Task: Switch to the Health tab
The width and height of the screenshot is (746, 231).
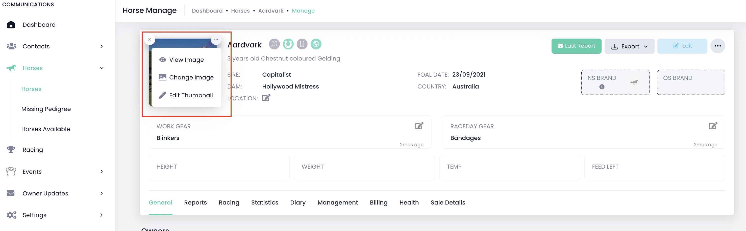Action: click(x=409, y=203)
